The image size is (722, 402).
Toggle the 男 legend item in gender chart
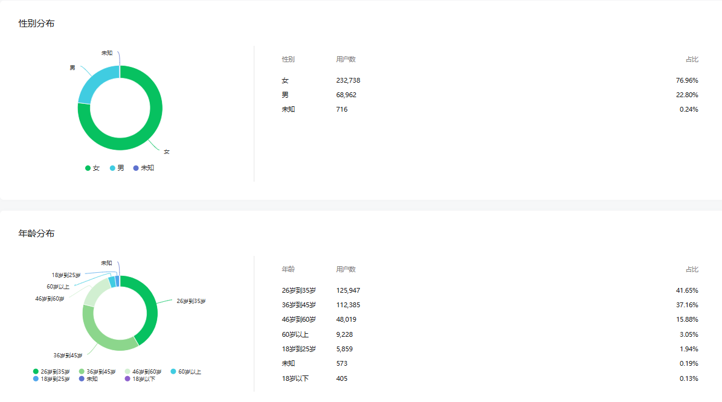coord(117,168)
